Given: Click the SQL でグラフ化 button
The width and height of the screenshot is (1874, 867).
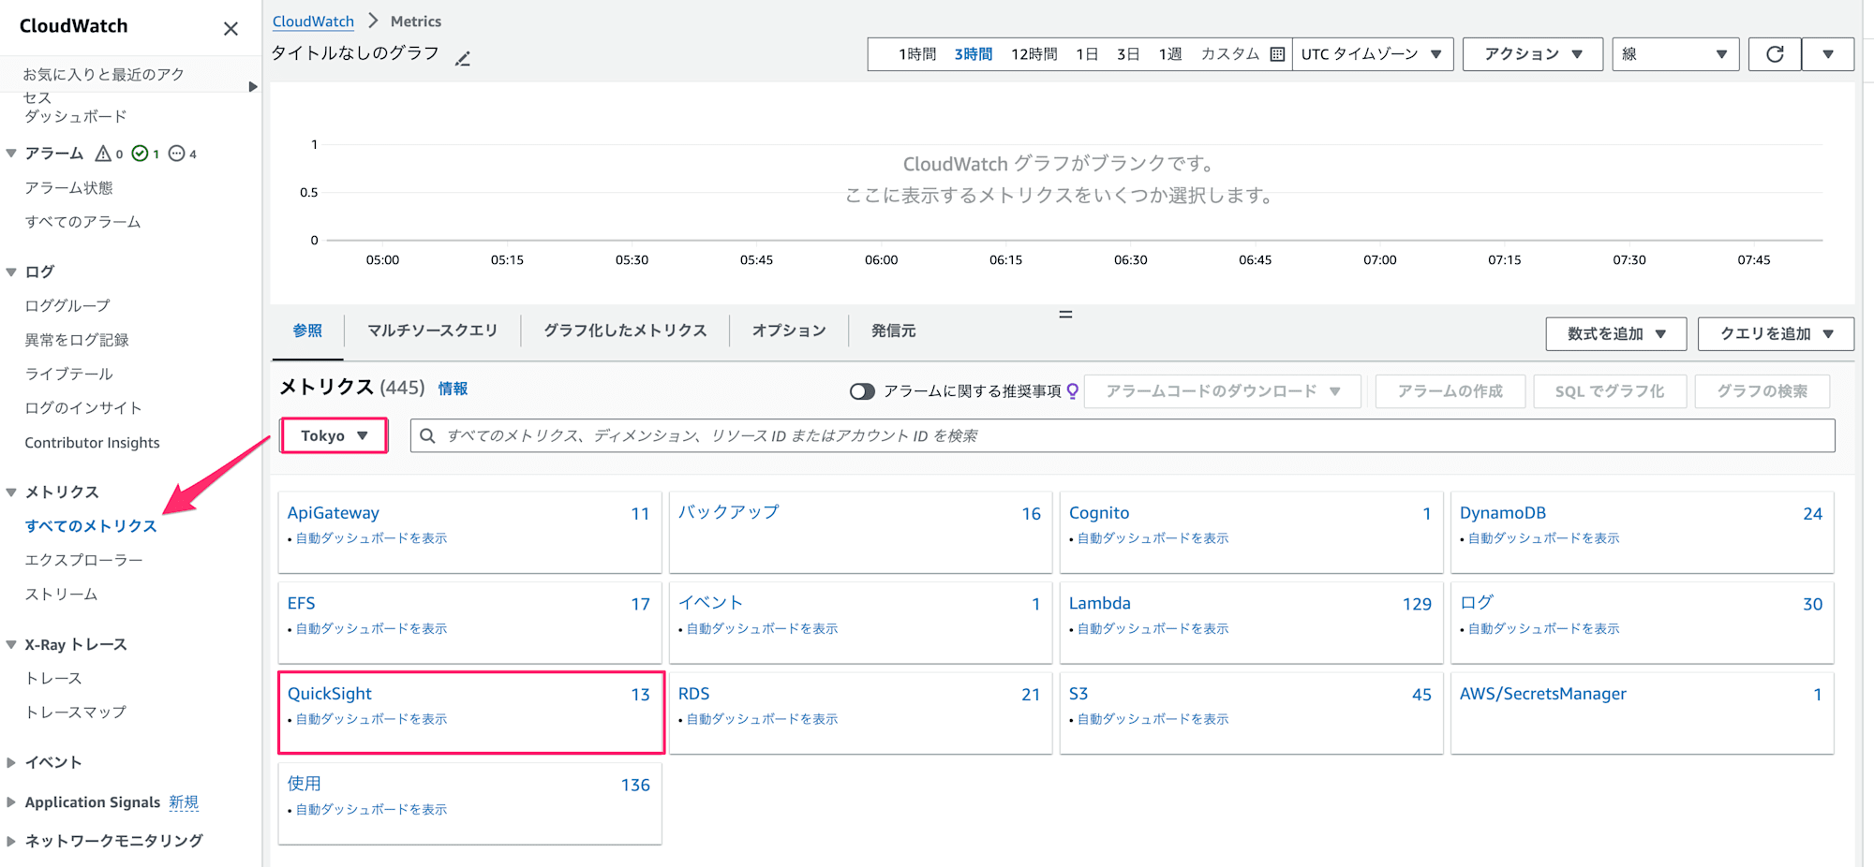Looking at the screenshot, I should tap(1610, 391).
